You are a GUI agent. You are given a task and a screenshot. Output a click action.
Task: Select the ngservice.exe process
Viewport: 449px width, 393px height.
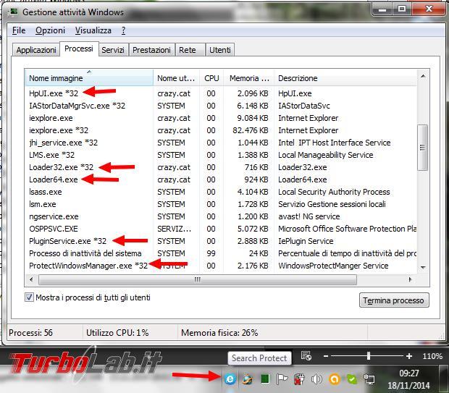pyautogui.click(x=221, y=216)
